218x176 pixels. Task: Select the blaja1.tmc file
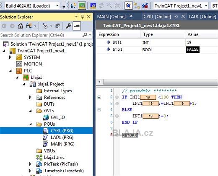click(50, 158)
